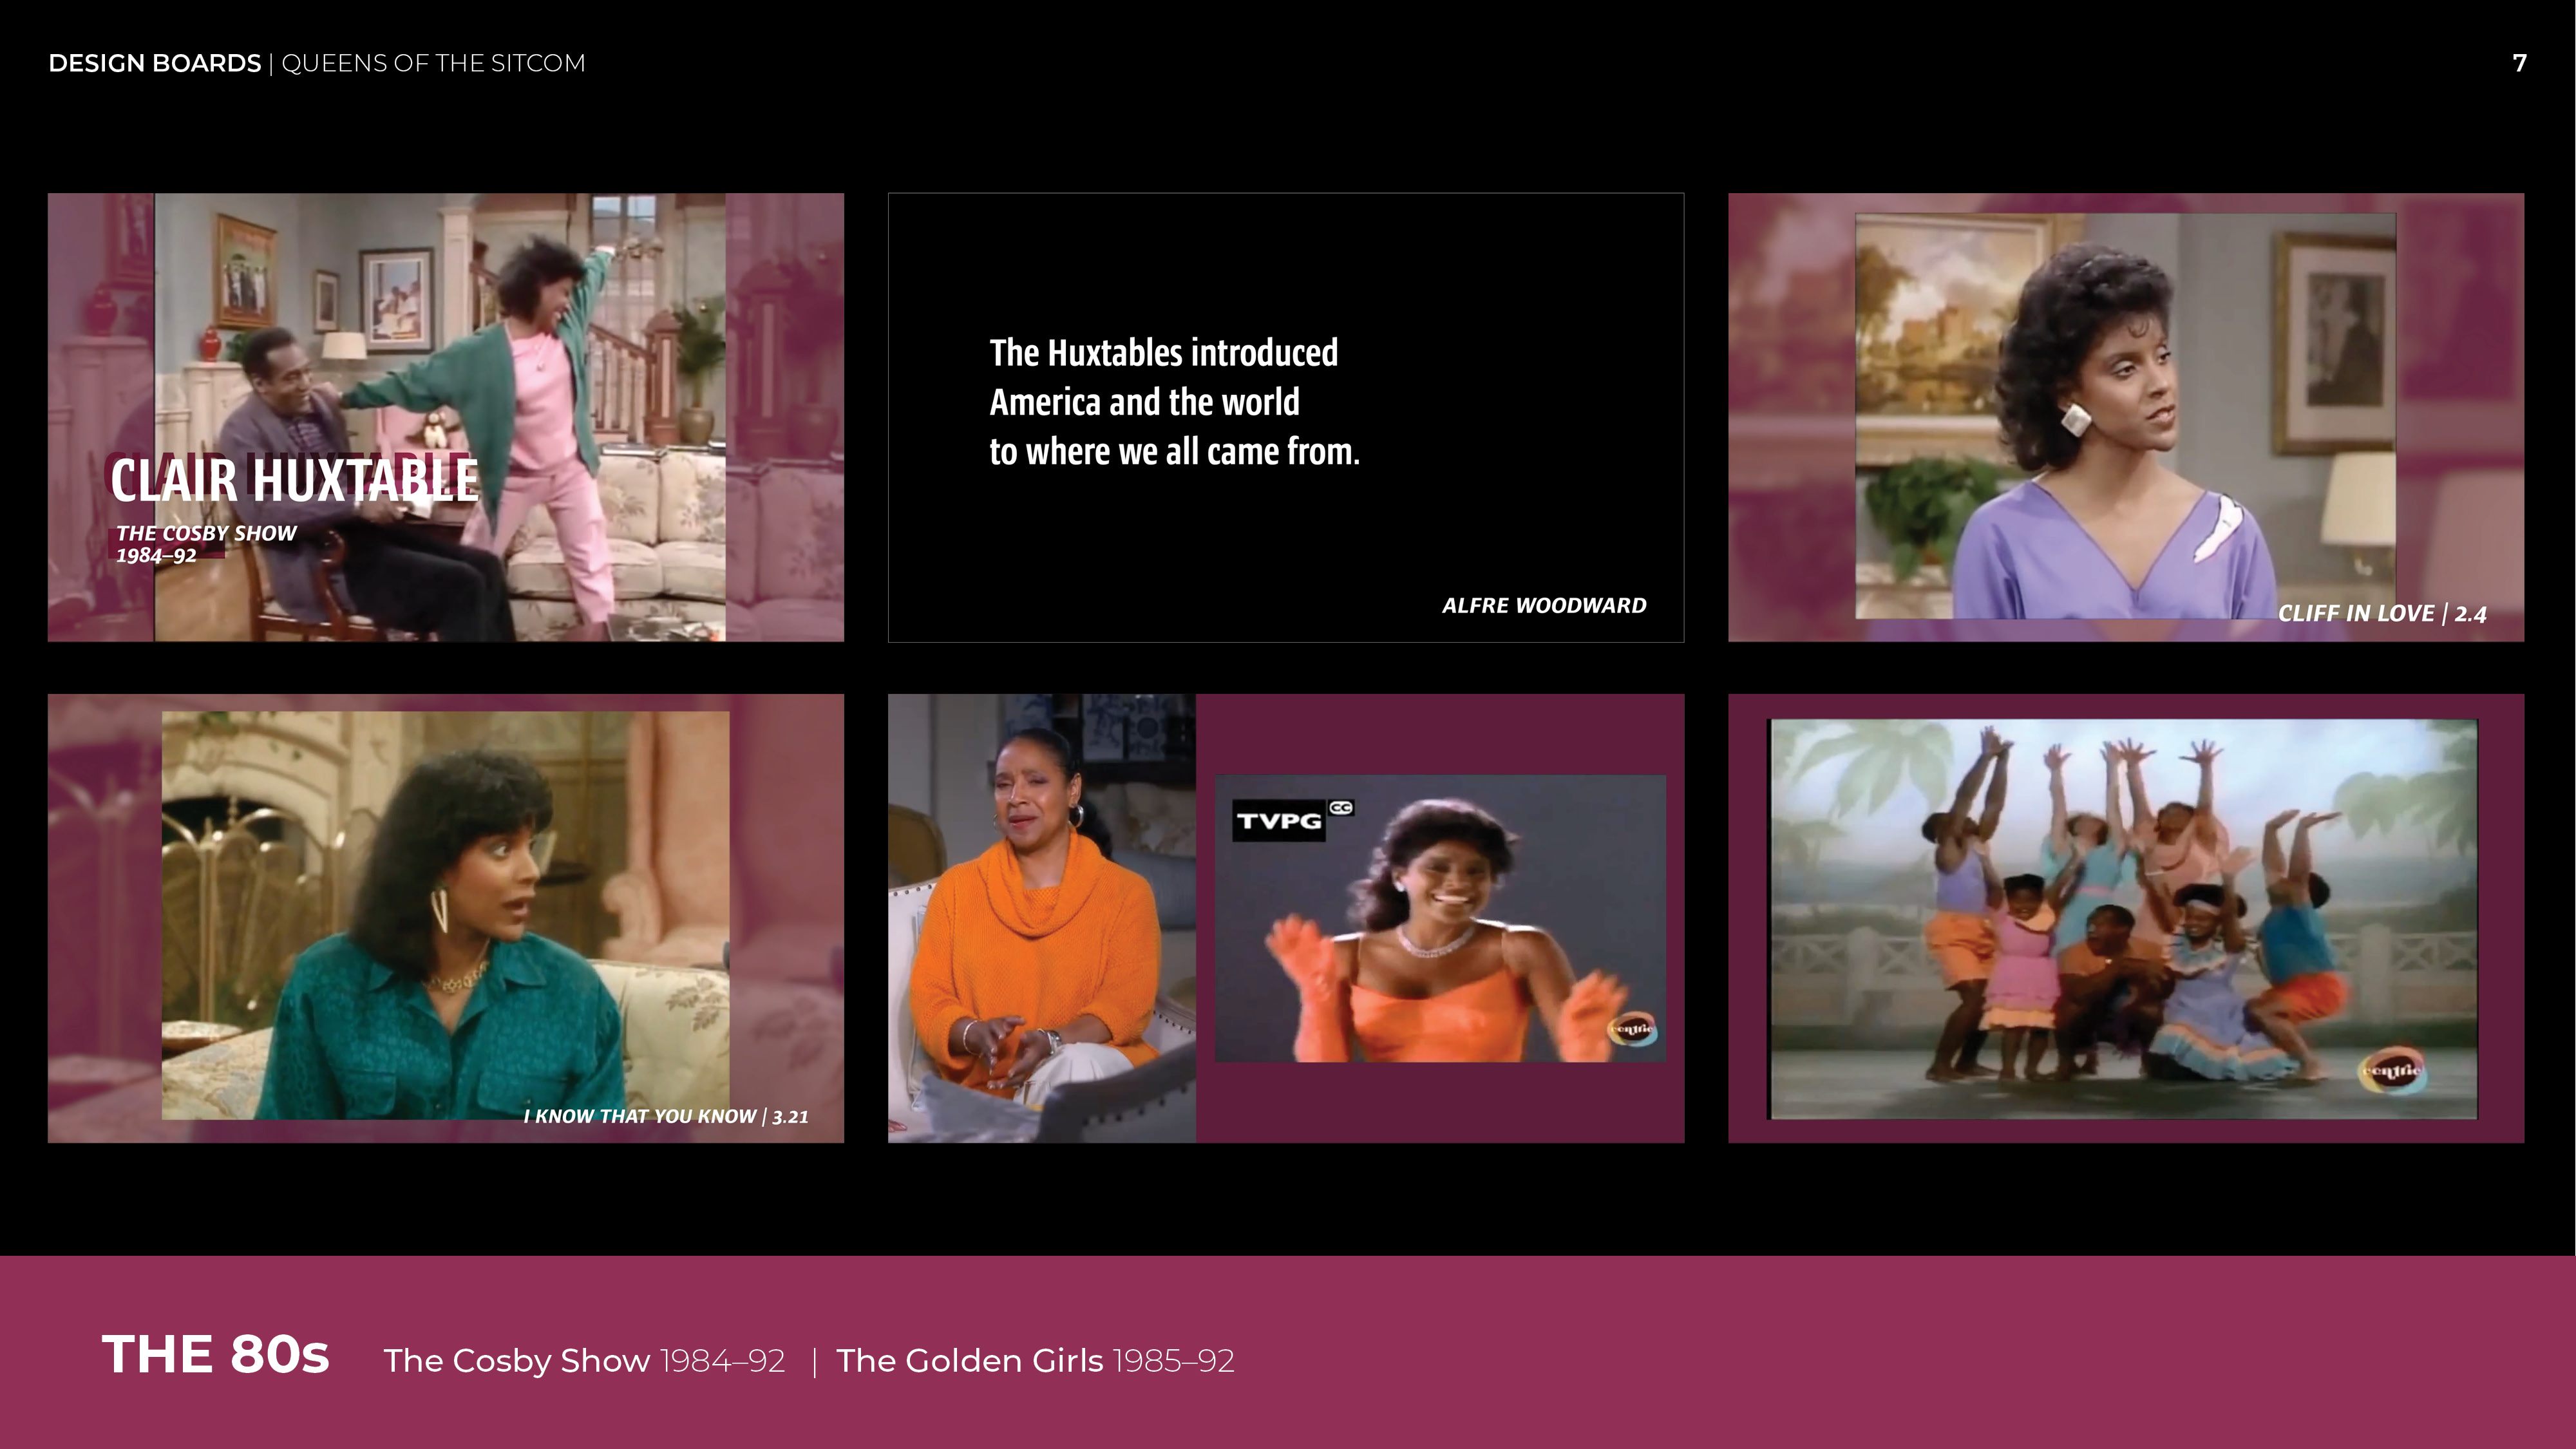
Task: Click the TVPG rating badge
Action: click(x=1279, y=821)
